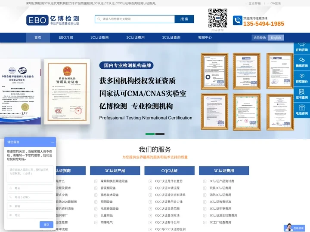The height and width of the screenshot is (232, 310).
Task: Click the search magnifier icon in search box
Action: 99,19
